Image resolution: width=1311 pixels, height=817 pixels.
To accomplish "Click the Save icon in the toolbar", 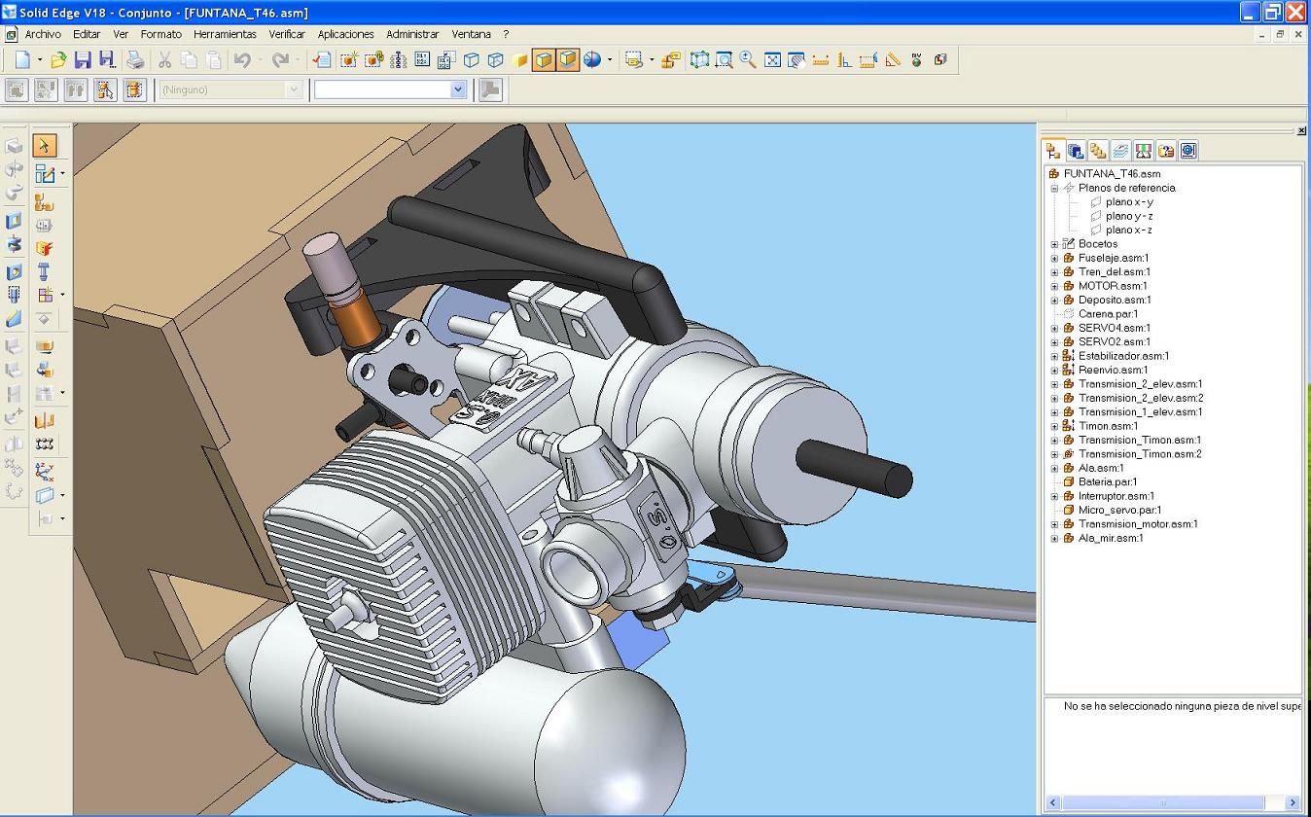I will tap(83, 60).
